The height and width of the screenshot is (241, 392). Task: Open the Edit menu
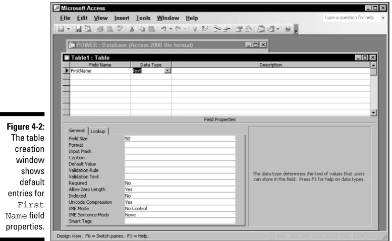[x=82, y=18]
